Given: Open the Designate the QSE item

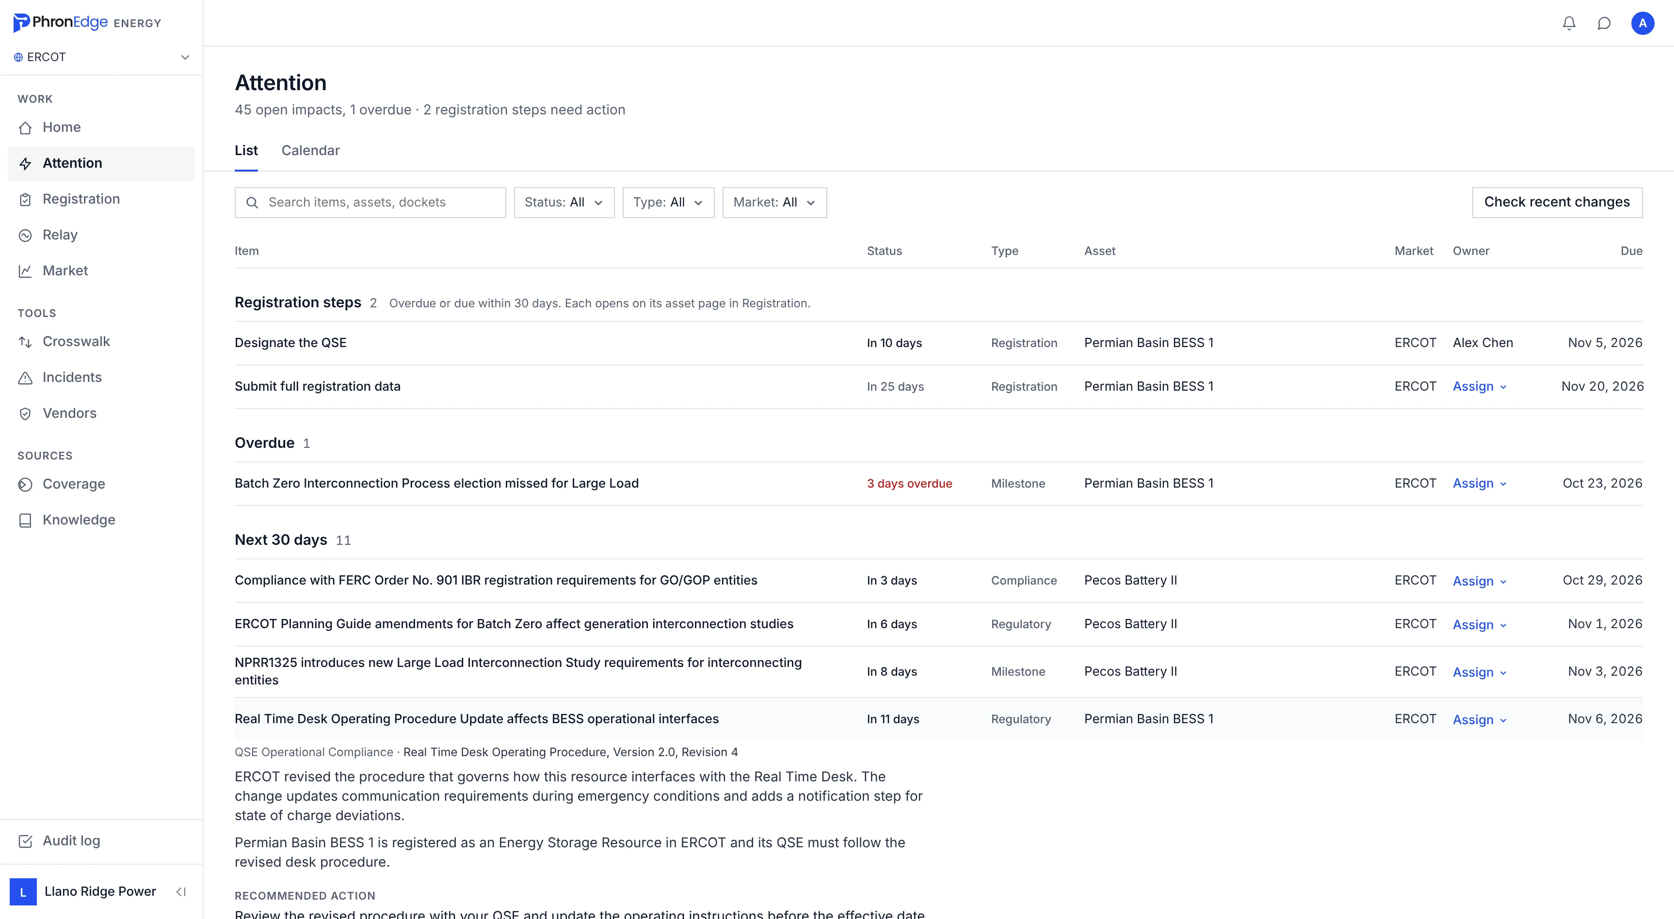Looking at the screenshot, I should click(290, 343).
